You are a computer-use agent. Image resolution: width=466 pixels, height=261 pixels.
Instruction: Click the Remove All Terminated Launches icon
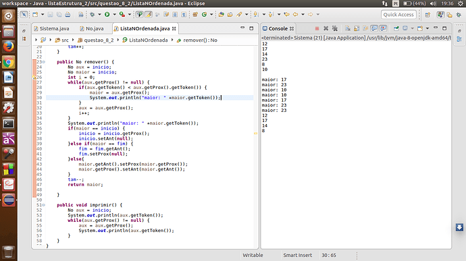click(335, 28)
